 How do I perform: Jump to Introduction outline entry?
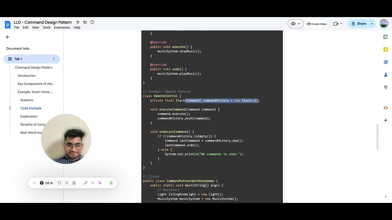point(26,76)
